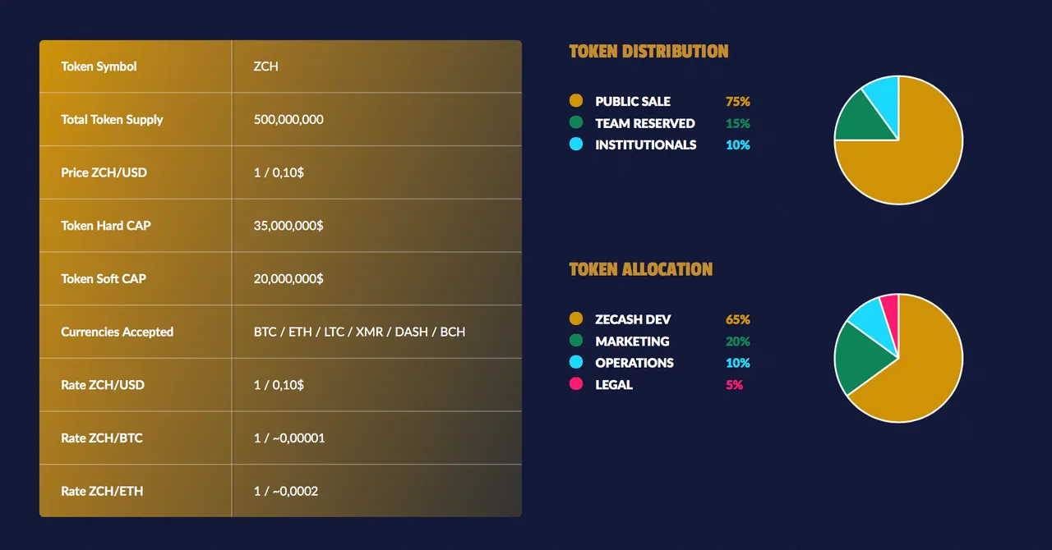Image resolution: width=1052 pixels, height=550 pixels.
Task: Click the Currencies Accepted list value
Action: tap(359, 332)
